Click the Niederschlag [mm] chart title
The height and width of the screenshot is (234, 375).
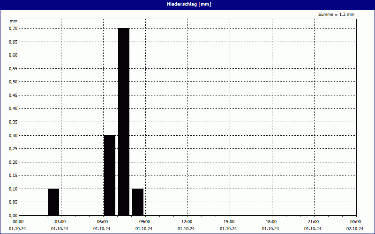pyautogui.click(x=187, y=4)
